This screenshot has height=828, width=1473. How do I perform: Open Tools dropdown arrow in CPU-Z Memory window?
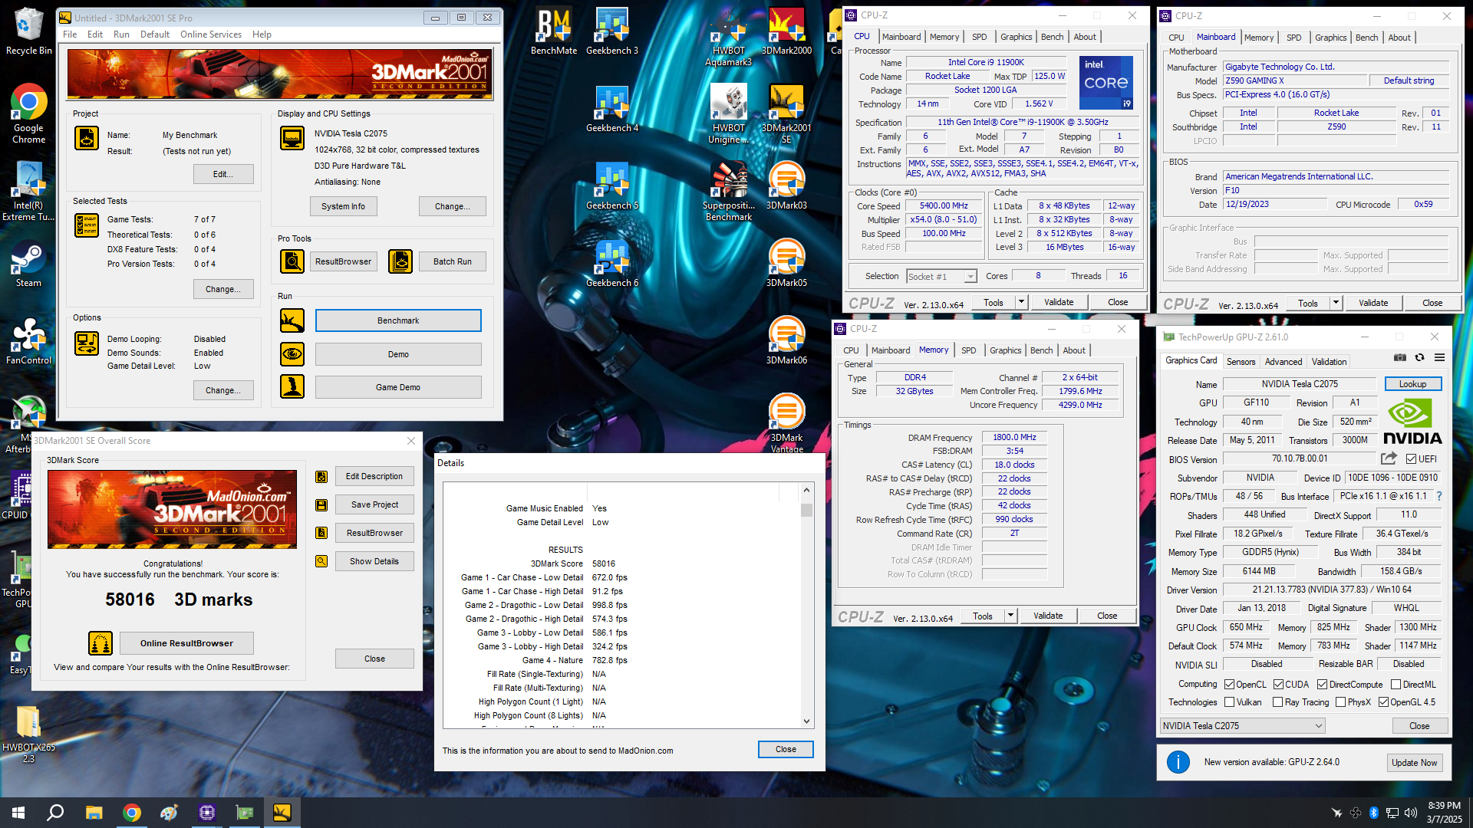pyautogui.click(x=1010, y=616)
